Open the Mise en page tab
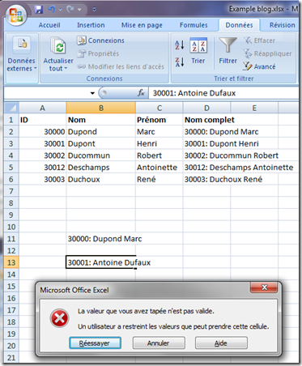 [x=142, y=25]
